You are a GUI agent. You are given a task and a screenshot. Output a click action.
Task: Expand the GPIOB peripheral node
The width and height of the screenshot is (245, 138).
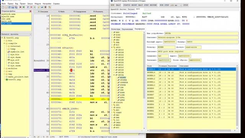(x=114, y=72)
